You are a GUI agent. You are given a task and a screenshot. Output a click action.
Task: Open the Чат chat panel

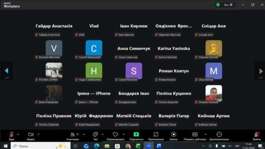95,135
